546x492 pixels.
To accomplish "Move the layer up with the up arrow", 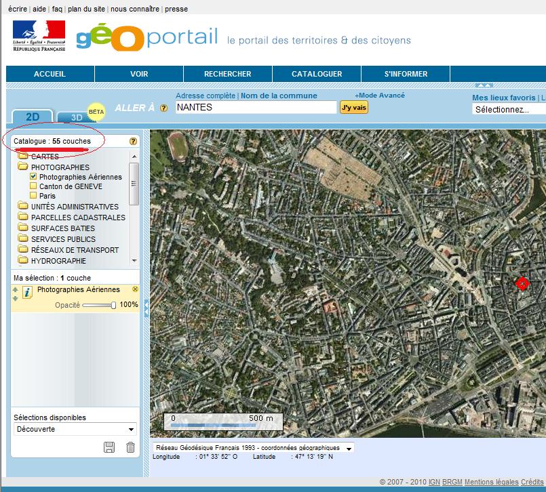I will pos(16,289).
